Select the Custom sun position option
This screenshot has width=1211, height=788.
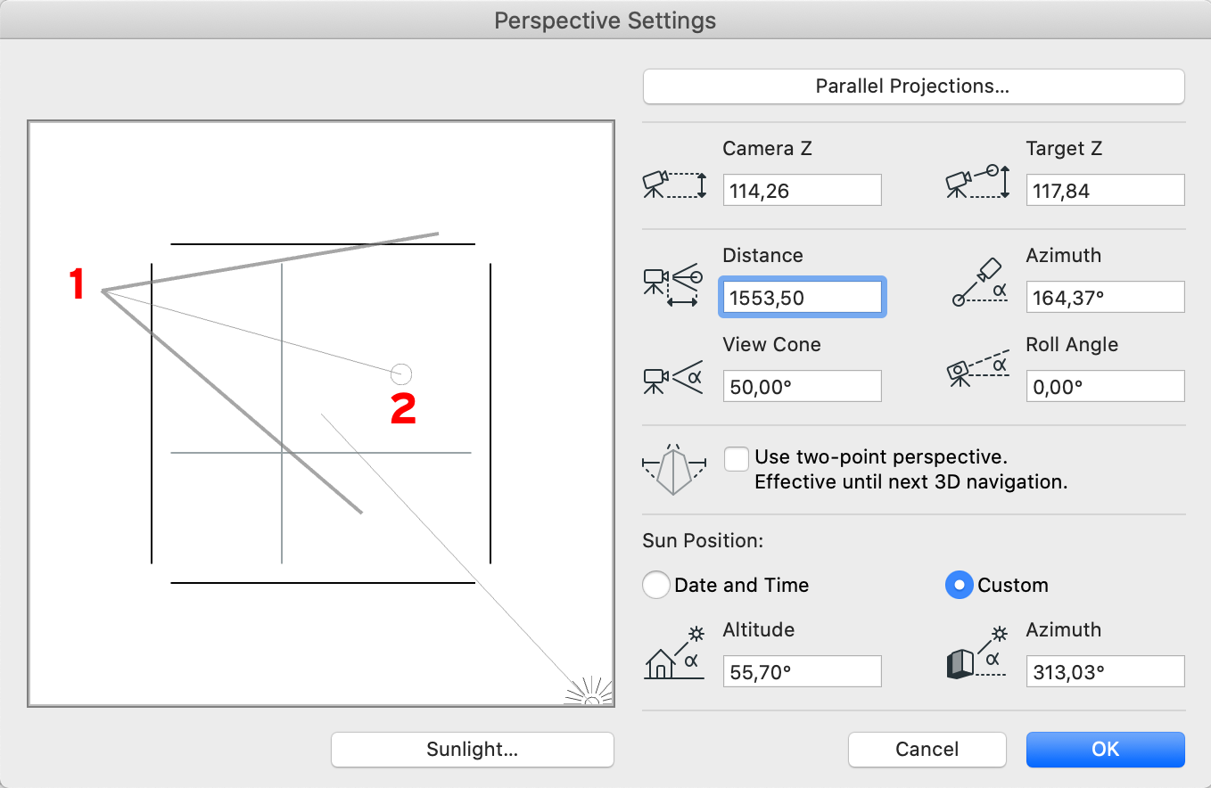959,586
